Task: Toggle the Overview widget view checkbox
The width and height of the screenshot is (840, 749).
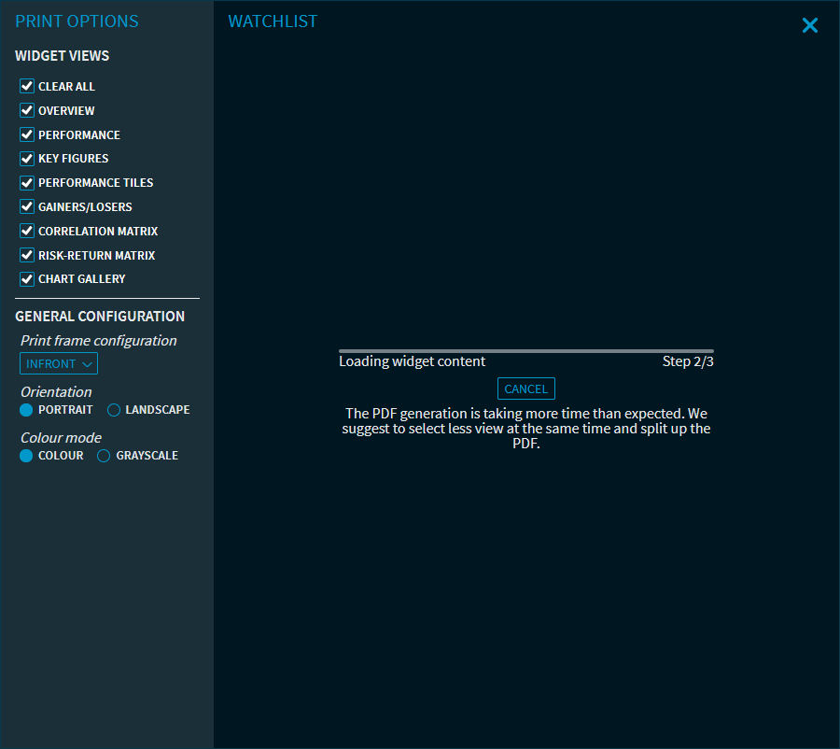Action: (27, 110)
